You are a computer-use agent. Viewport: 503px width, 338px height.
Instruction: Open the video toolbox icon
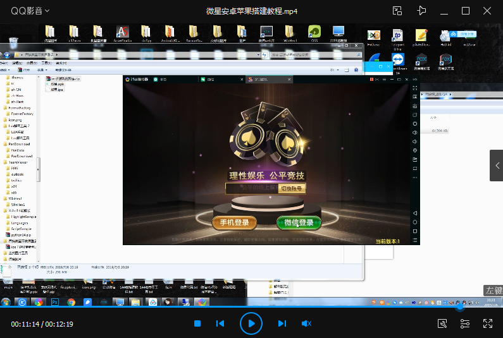click(443, 323)
